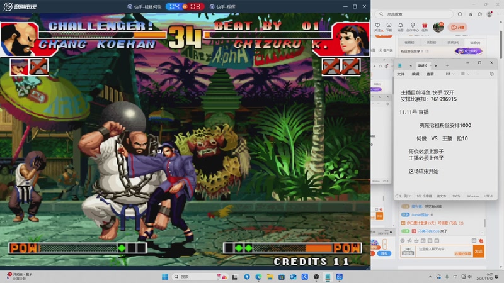The width and height of the screenshot is (504, 283).
Task: Open the 查看 menu in the notepad
Action: [x=430, y=74]
